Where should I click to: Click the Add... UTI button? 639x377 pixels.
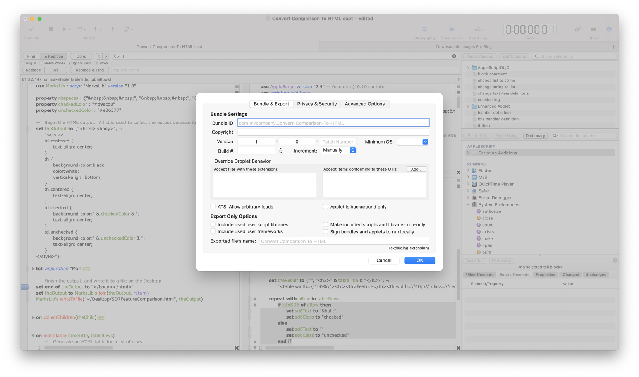tap(416, 169)
